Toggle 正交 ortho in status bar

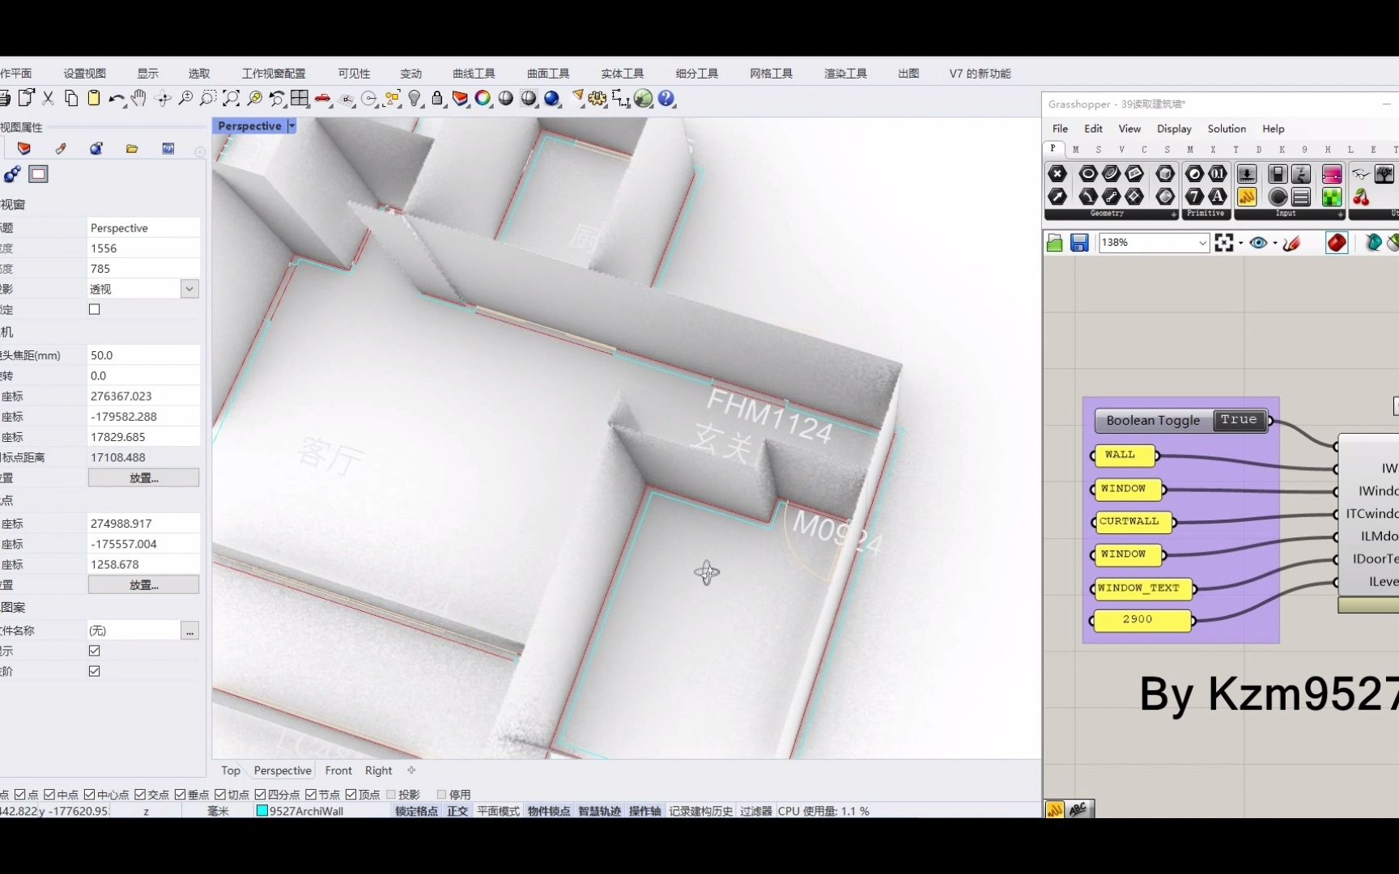(x=457, y=811)
